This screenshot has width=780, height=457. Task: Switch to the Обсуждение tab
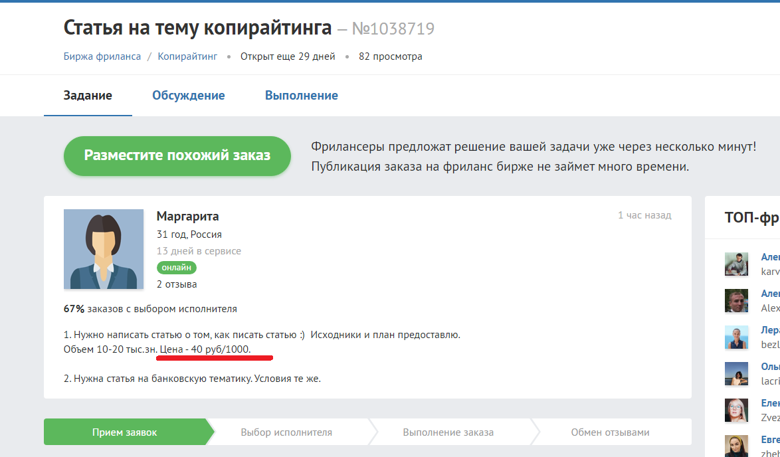click(189, 96)
